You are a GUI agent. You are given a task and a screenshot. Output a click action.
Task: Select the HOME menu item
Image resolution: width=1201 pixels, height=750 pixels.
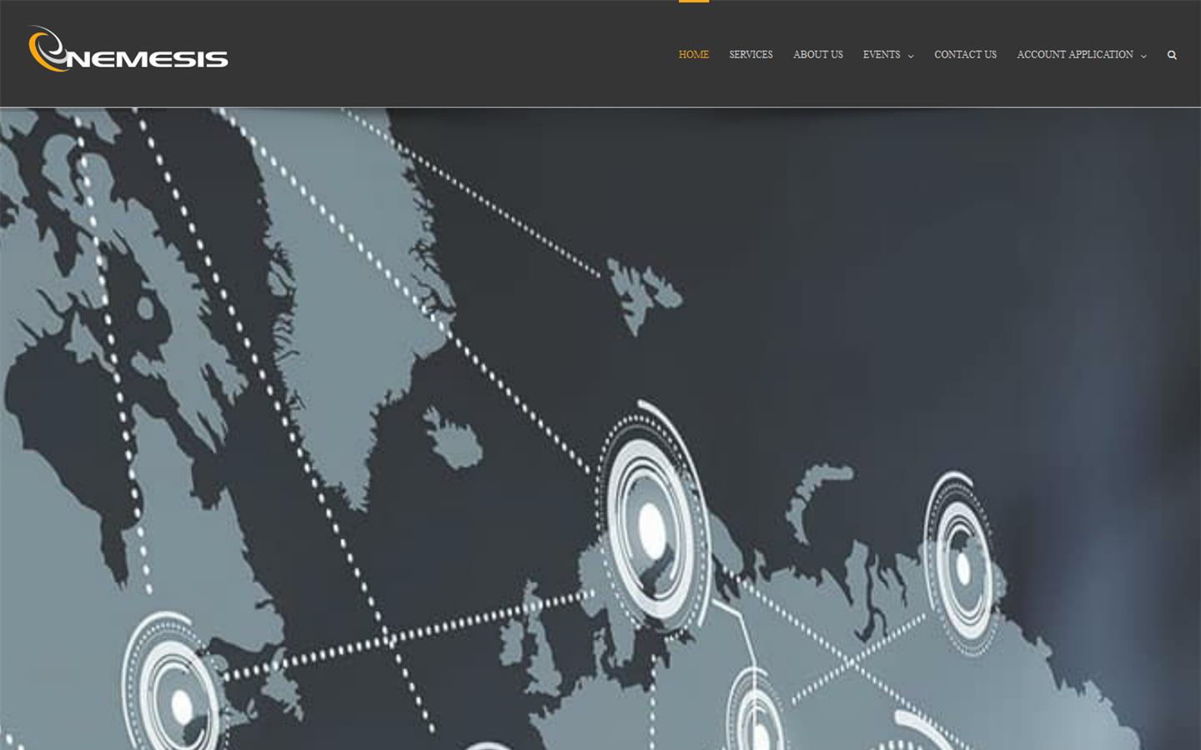point(693,55)
